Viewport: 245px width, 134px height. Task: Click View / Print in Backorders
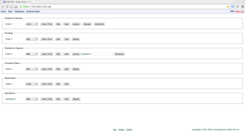pos(47,84)
